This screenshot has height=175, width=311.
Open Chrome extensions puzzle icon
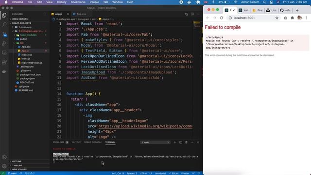coord(293,18)
